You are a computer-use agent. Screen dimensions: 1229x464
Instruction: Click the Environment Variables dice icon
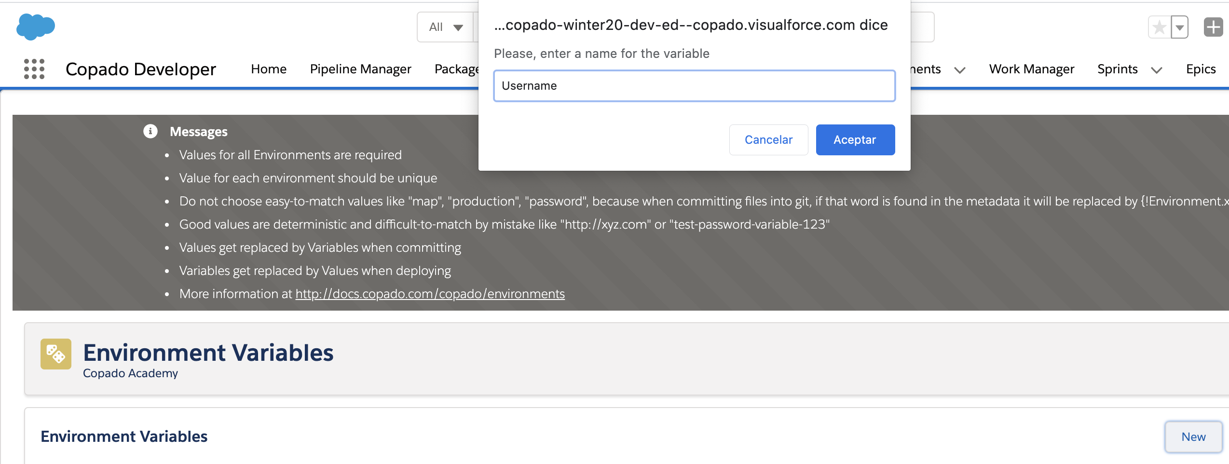click(56, 354)
